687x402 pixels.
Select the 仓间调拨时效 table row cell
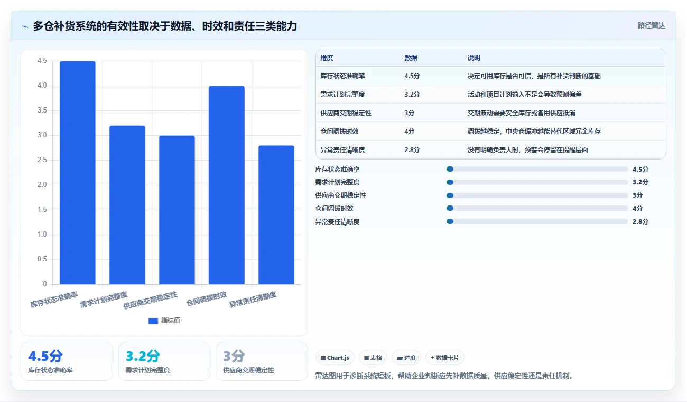(339, 132)
